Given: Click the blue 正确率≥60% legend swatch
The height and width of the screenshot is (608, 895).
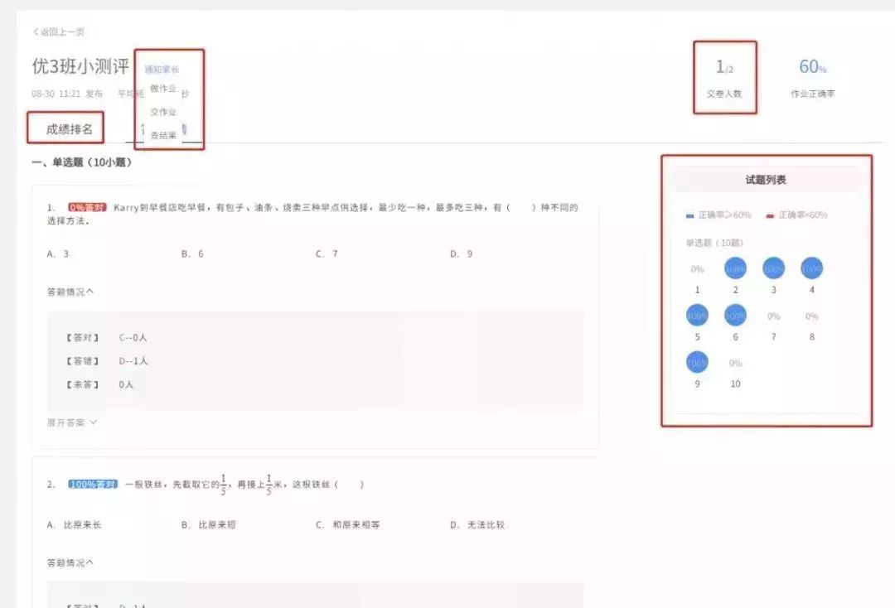Looking at the screenshot, I should click(690, 215).
